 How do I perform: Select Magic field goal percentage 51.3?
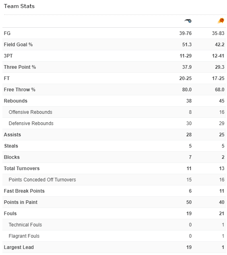tap(187, 44)
